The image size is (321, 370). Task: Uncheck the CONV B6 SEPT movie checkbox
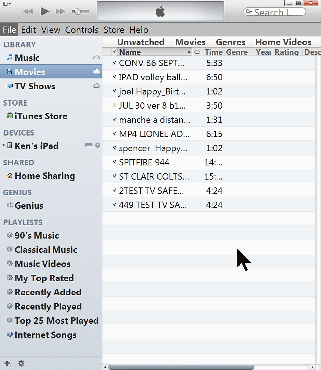pyautogui.click(x=114, y=62)
